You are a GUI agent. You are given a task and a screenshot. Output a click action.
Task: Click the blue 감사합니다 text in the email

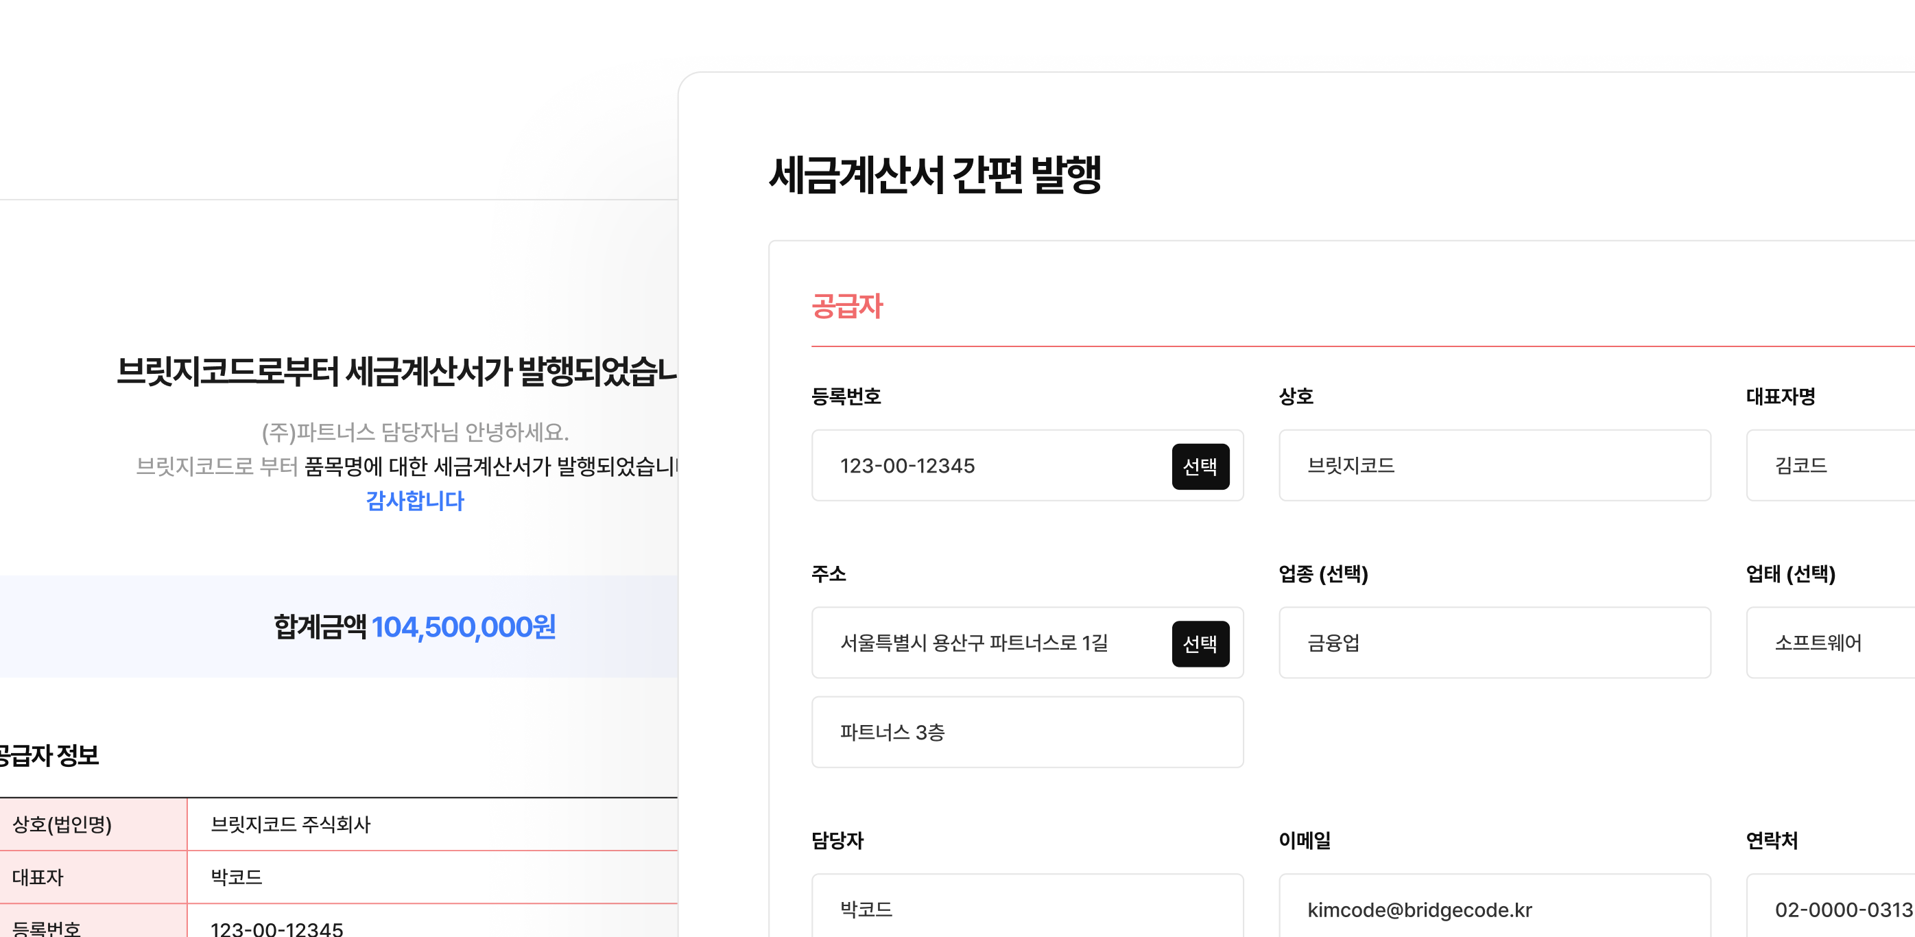(415, 501)
